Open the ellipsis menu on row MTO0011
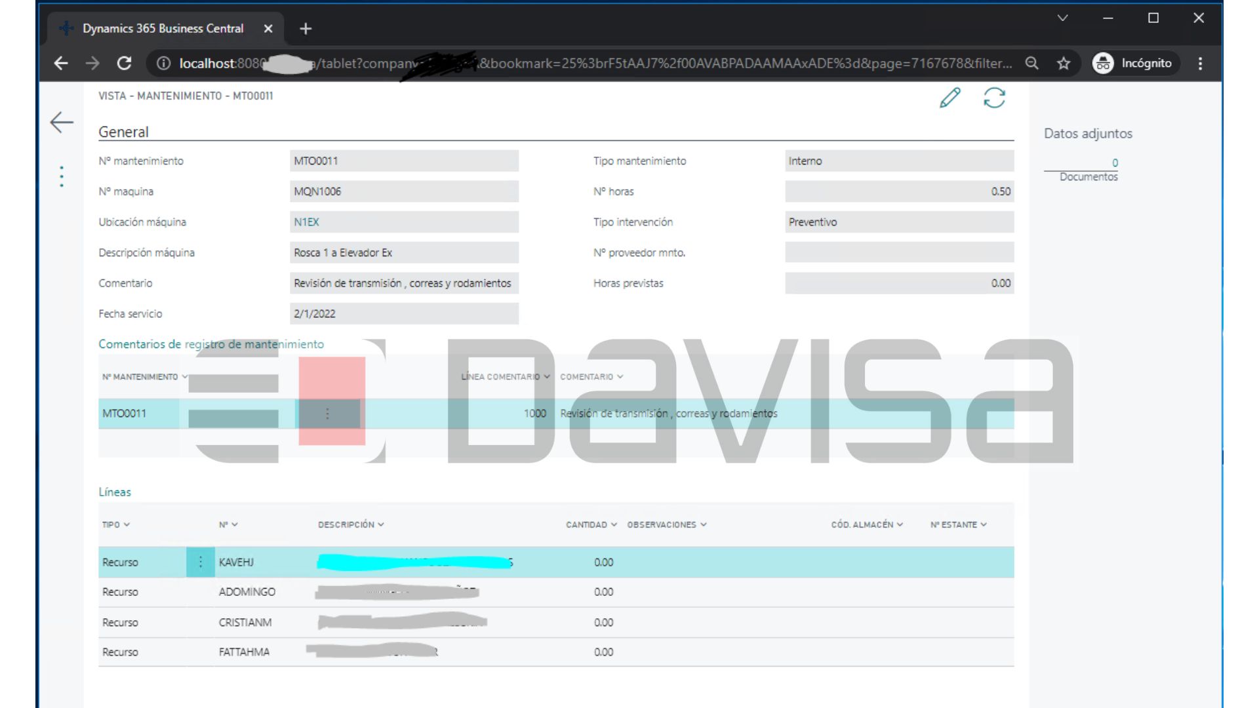This screenshot has width=1259, height=708. pyautogui.click(x=329, y=414)
